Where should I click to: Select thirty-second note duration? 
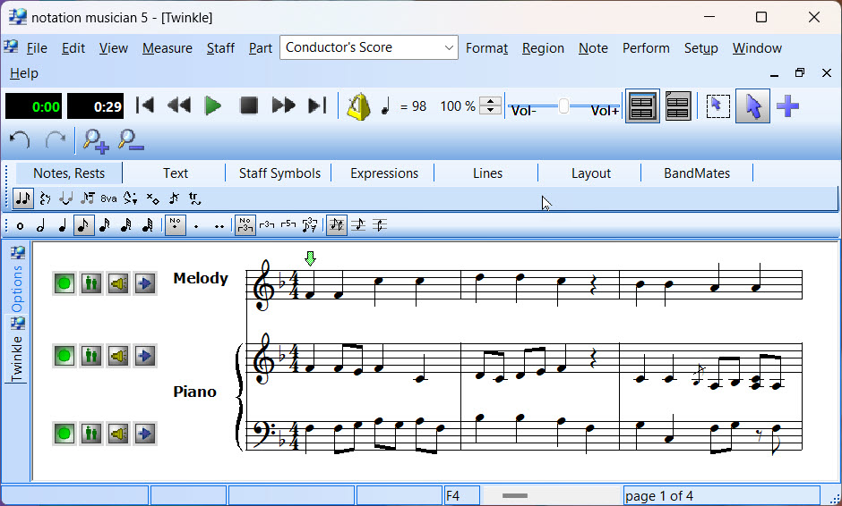pos(126,225)
